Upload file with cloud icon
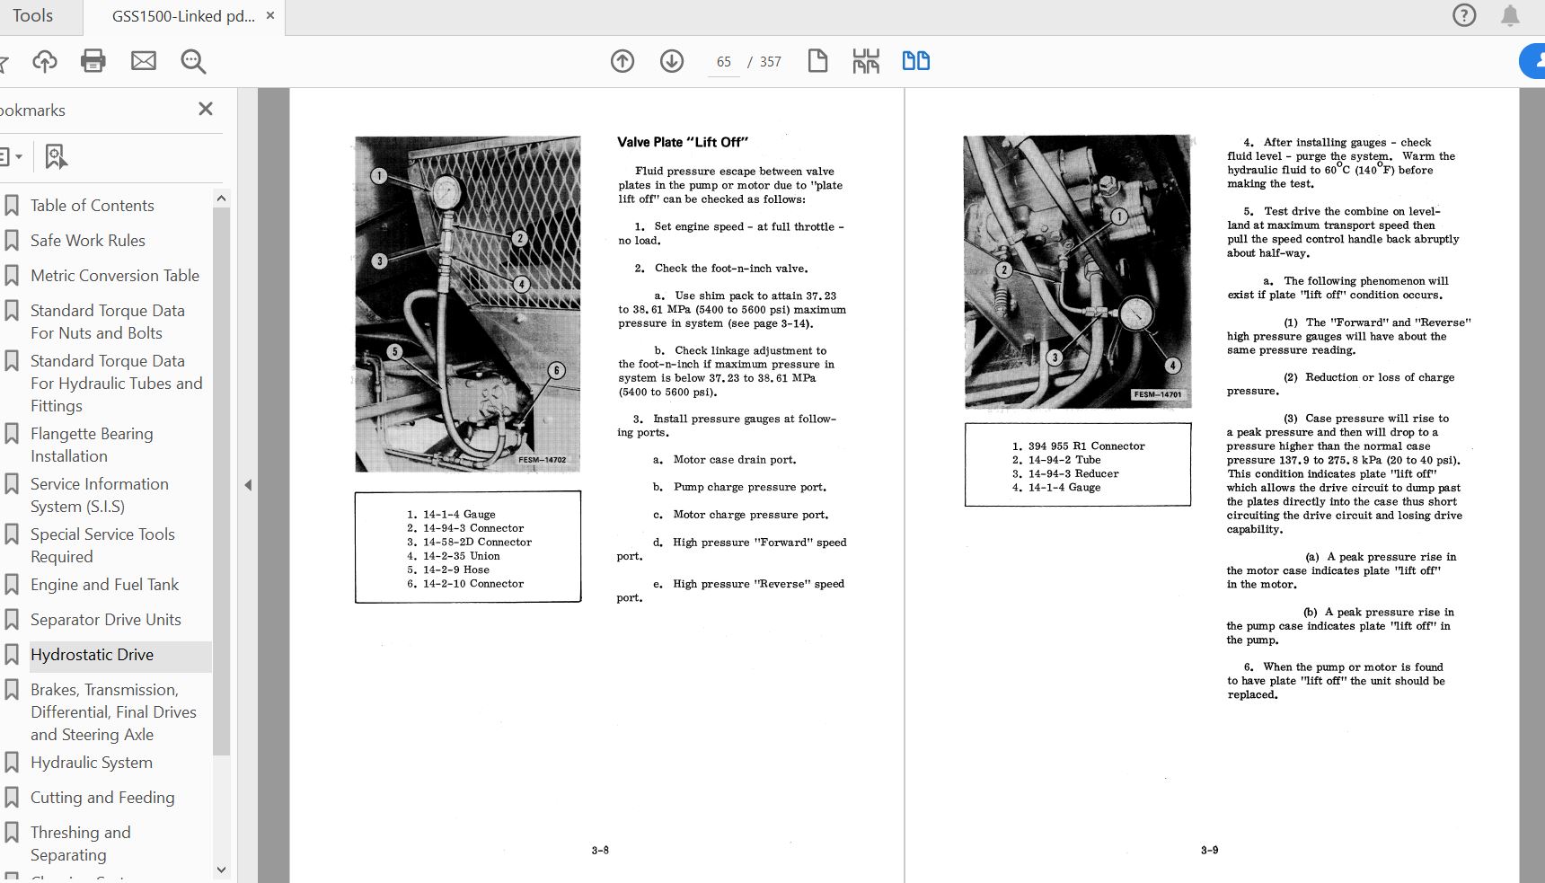The image size is (1545, 883). (45, 61)
